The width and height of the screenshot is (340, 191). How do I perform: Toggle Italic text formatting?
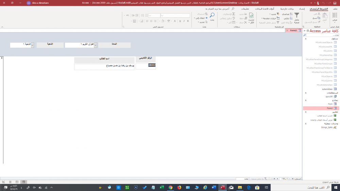point(184,21)
